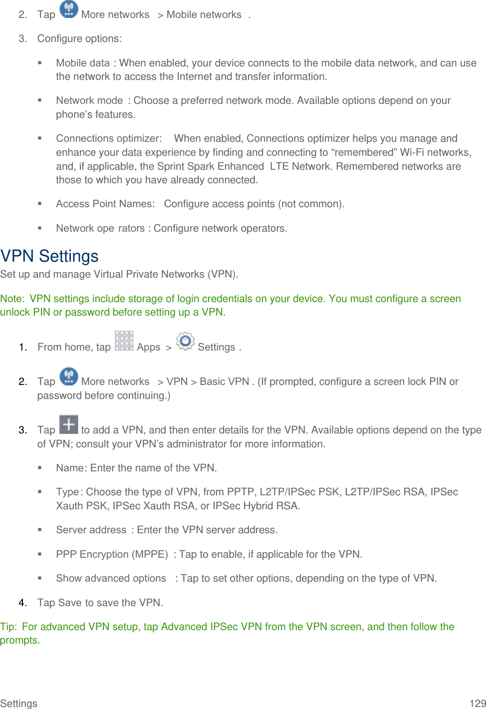Click the Tap Save step text

coord(100,603)
